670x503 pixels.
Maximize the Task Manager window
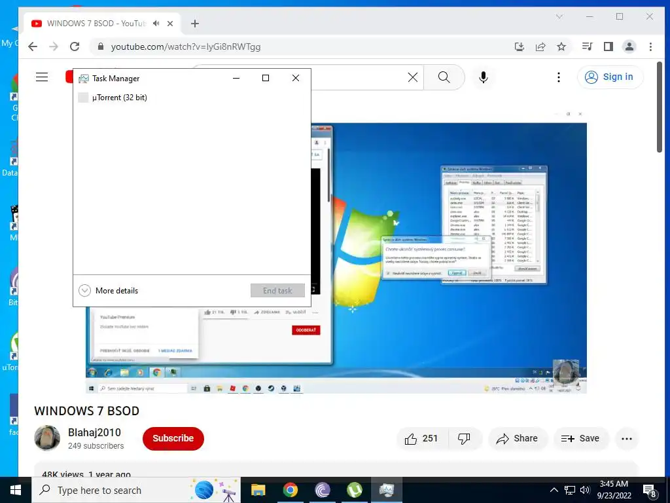click(x=266, y=78)
